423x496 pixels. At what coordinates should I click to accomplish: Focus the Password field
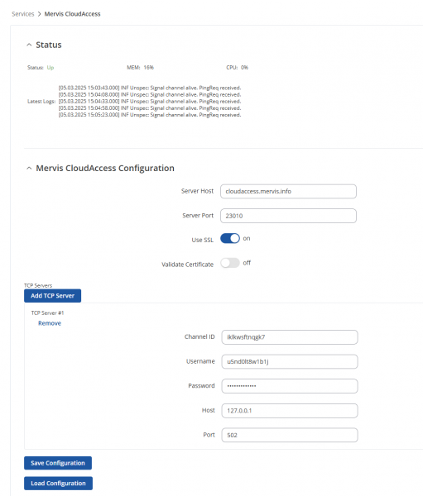tap(290, 386)
